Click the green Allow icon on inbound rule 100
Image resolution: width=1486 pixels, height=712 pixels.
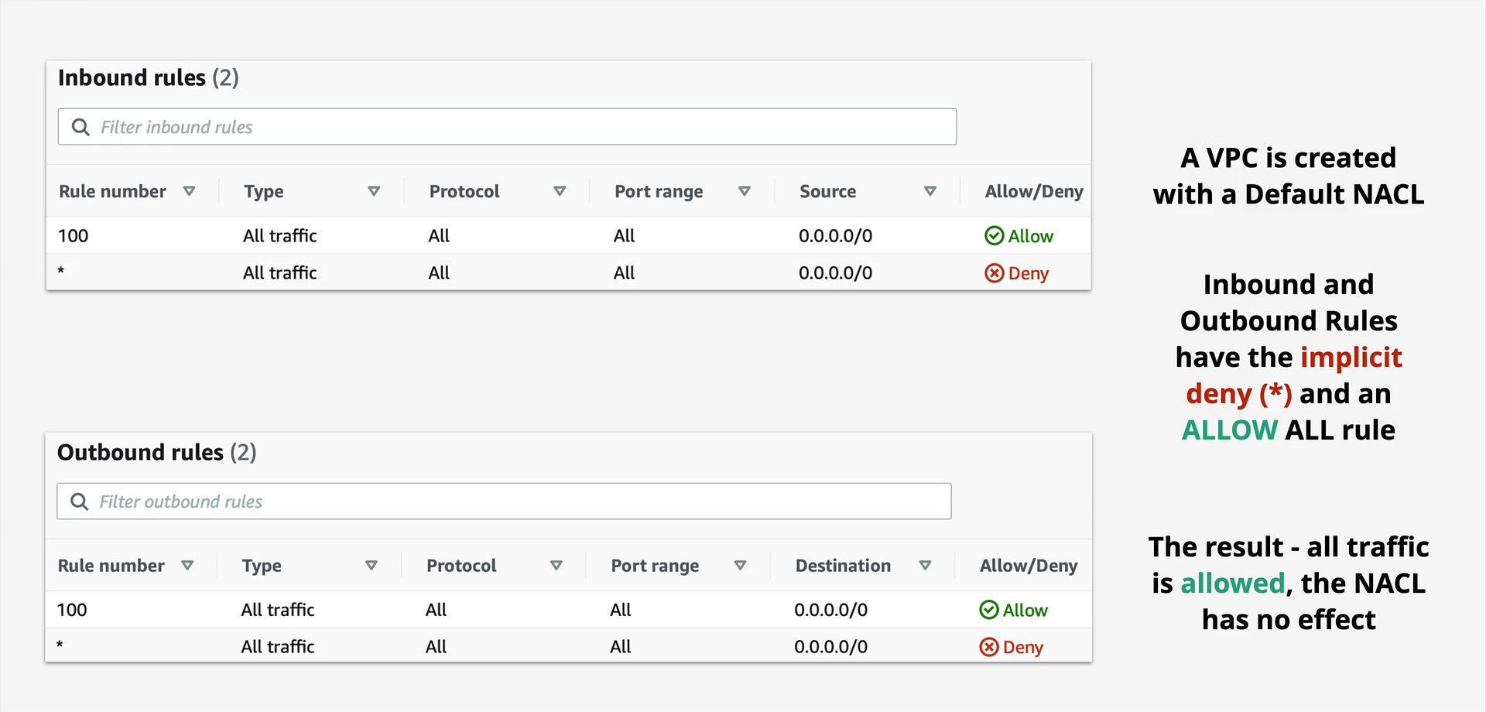tap(995, 235)
